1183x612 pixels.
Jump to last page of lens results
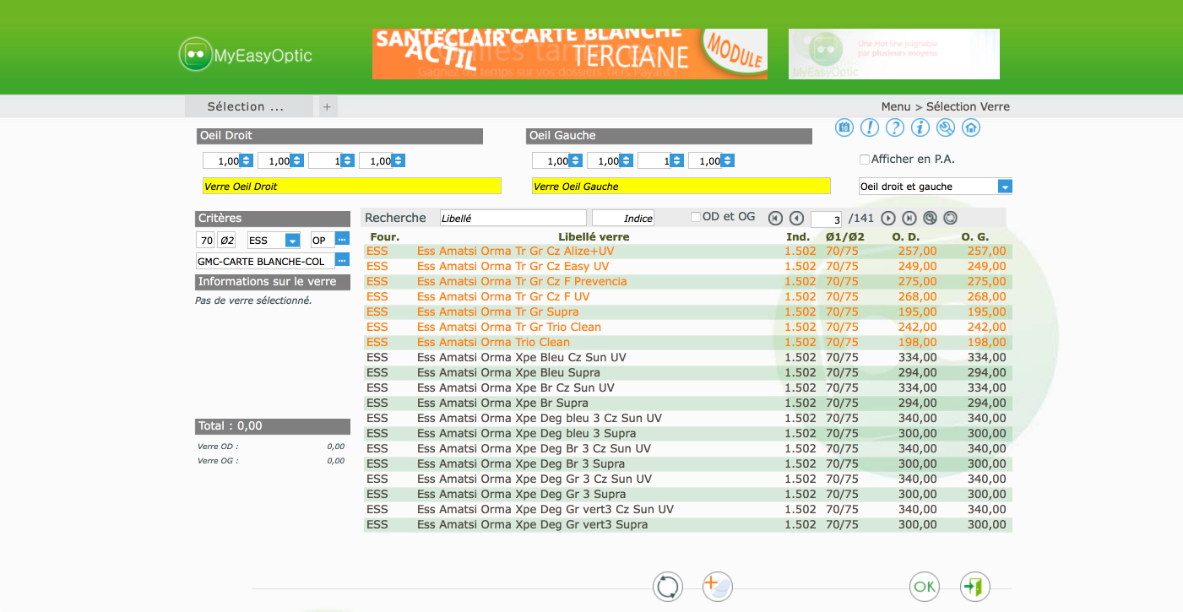coord(909,218)
